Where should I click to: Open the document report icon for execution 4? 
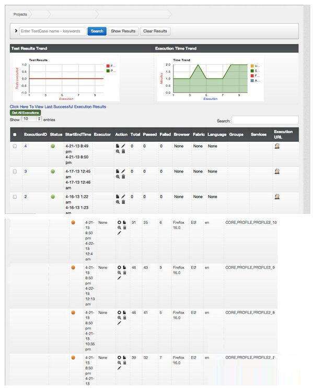point(118,146)
